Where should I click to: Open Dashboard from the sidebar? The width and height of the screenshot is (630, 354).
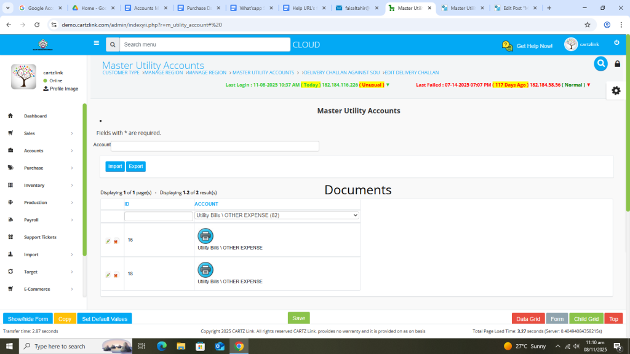pos(35,116)
